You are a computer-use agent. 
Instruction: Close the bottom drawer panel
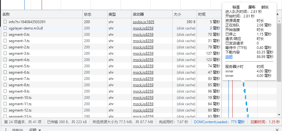(x=277, y=129)
